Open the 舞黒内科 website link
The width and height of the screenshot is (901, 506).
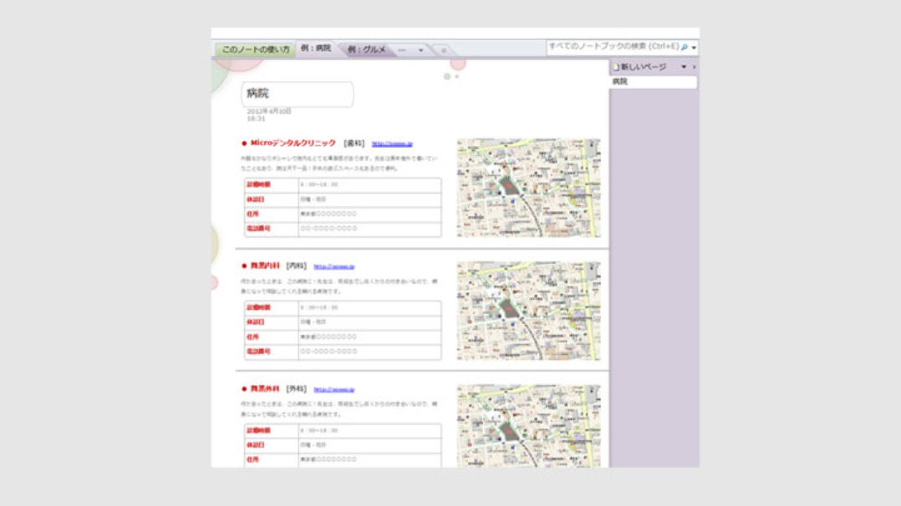coord(333,266)
